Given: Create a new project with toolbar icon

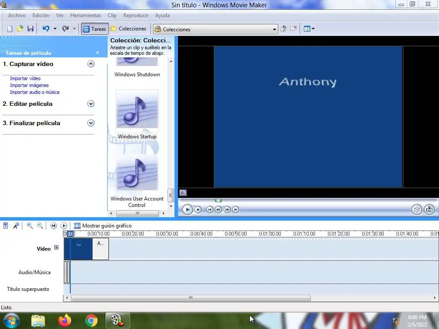Looking at the screenshot, I should (10, 29).
